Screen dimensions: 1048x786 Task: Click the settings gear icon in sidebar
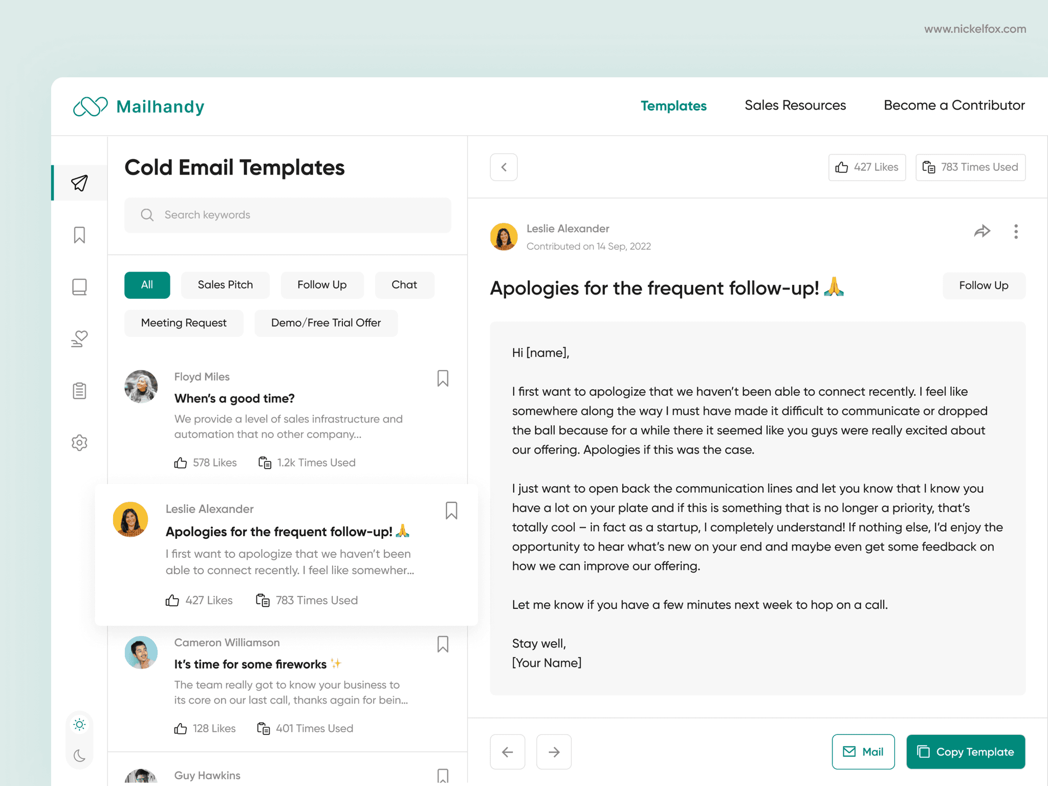[79, 443]
